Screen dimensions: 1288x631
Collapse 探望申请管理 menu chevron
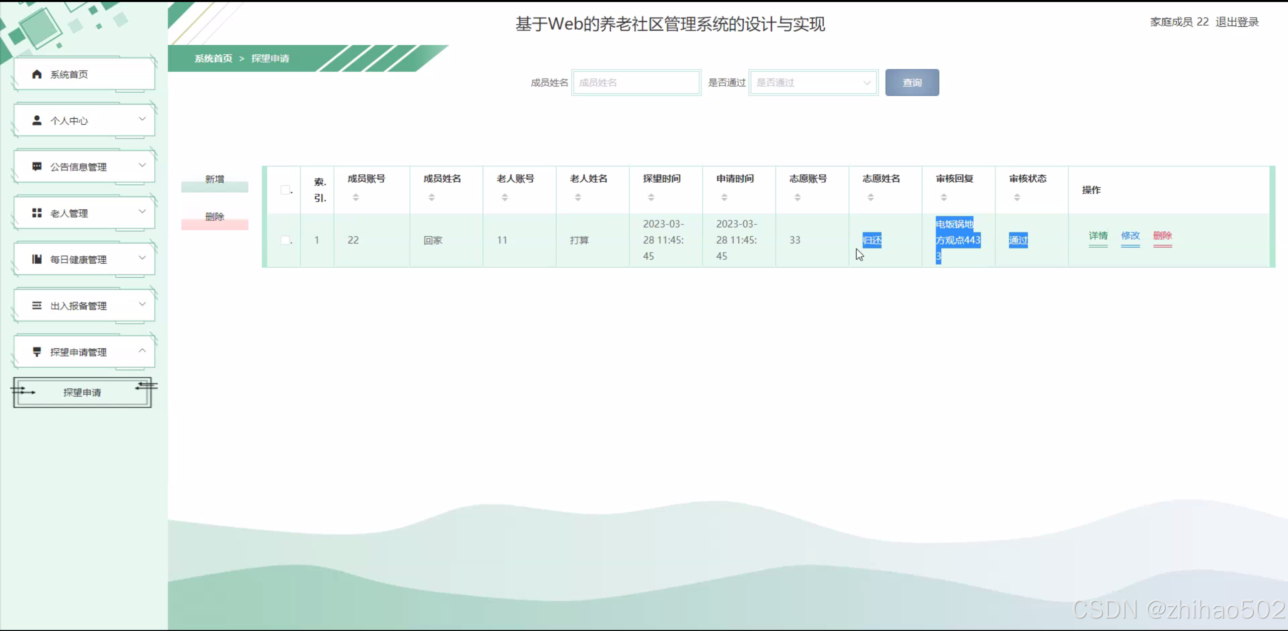pyautogui.click(x=142, y=351)
